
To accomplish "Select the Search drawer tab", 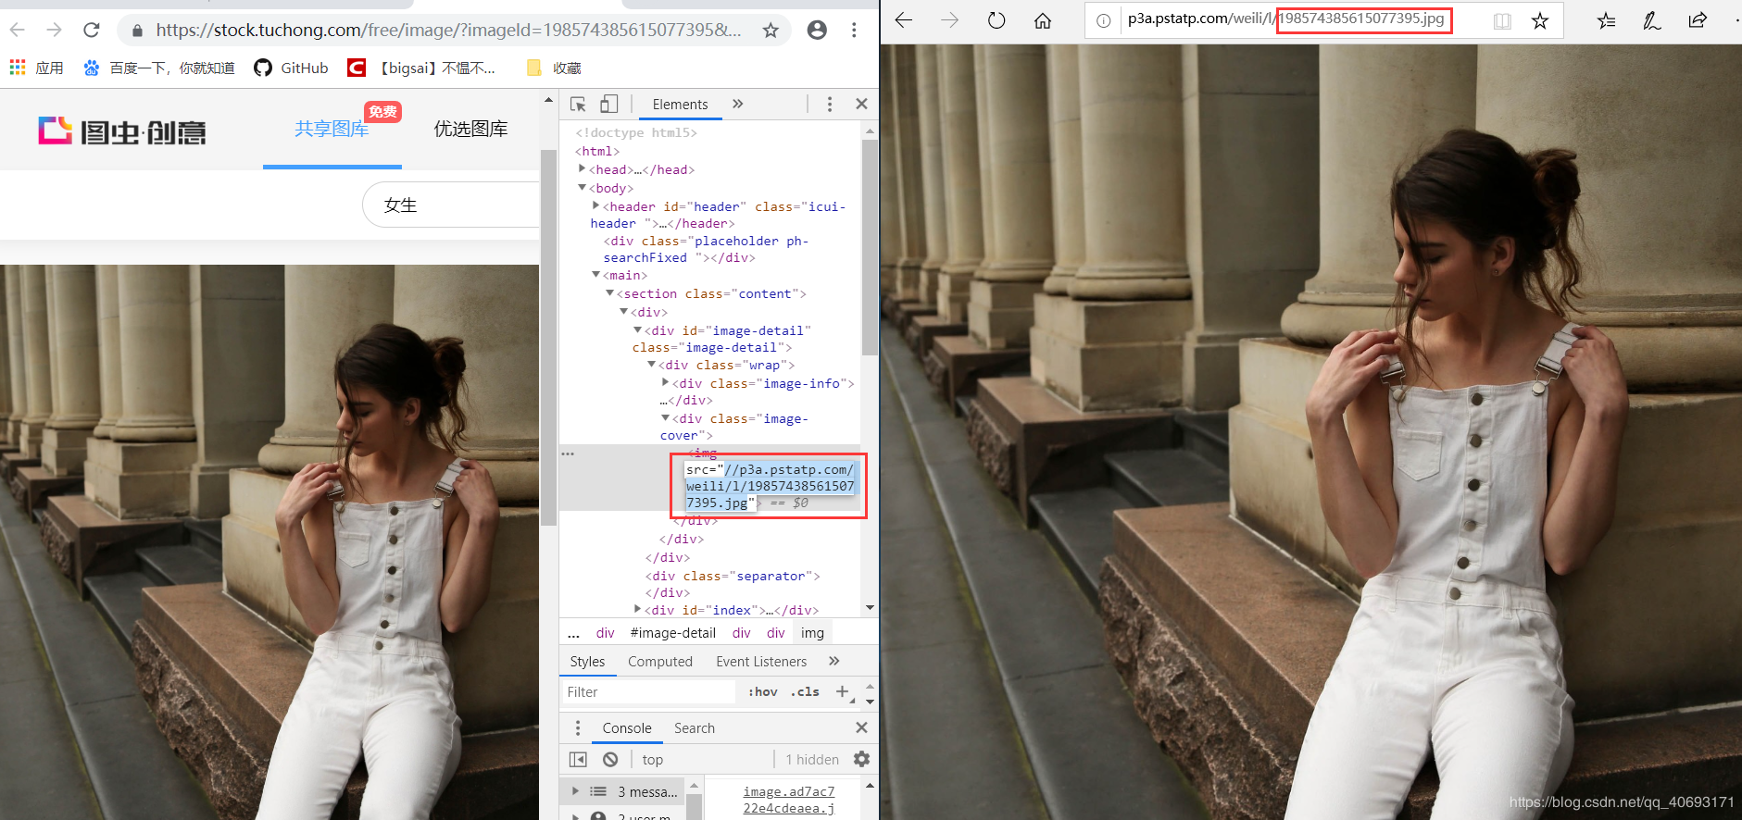I will (x=695, y=728).
